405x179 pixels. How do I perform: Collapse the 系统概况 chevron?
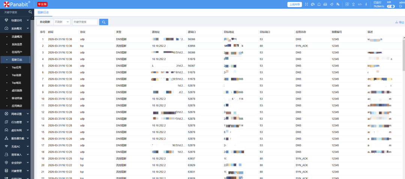(x=28, y=28)
